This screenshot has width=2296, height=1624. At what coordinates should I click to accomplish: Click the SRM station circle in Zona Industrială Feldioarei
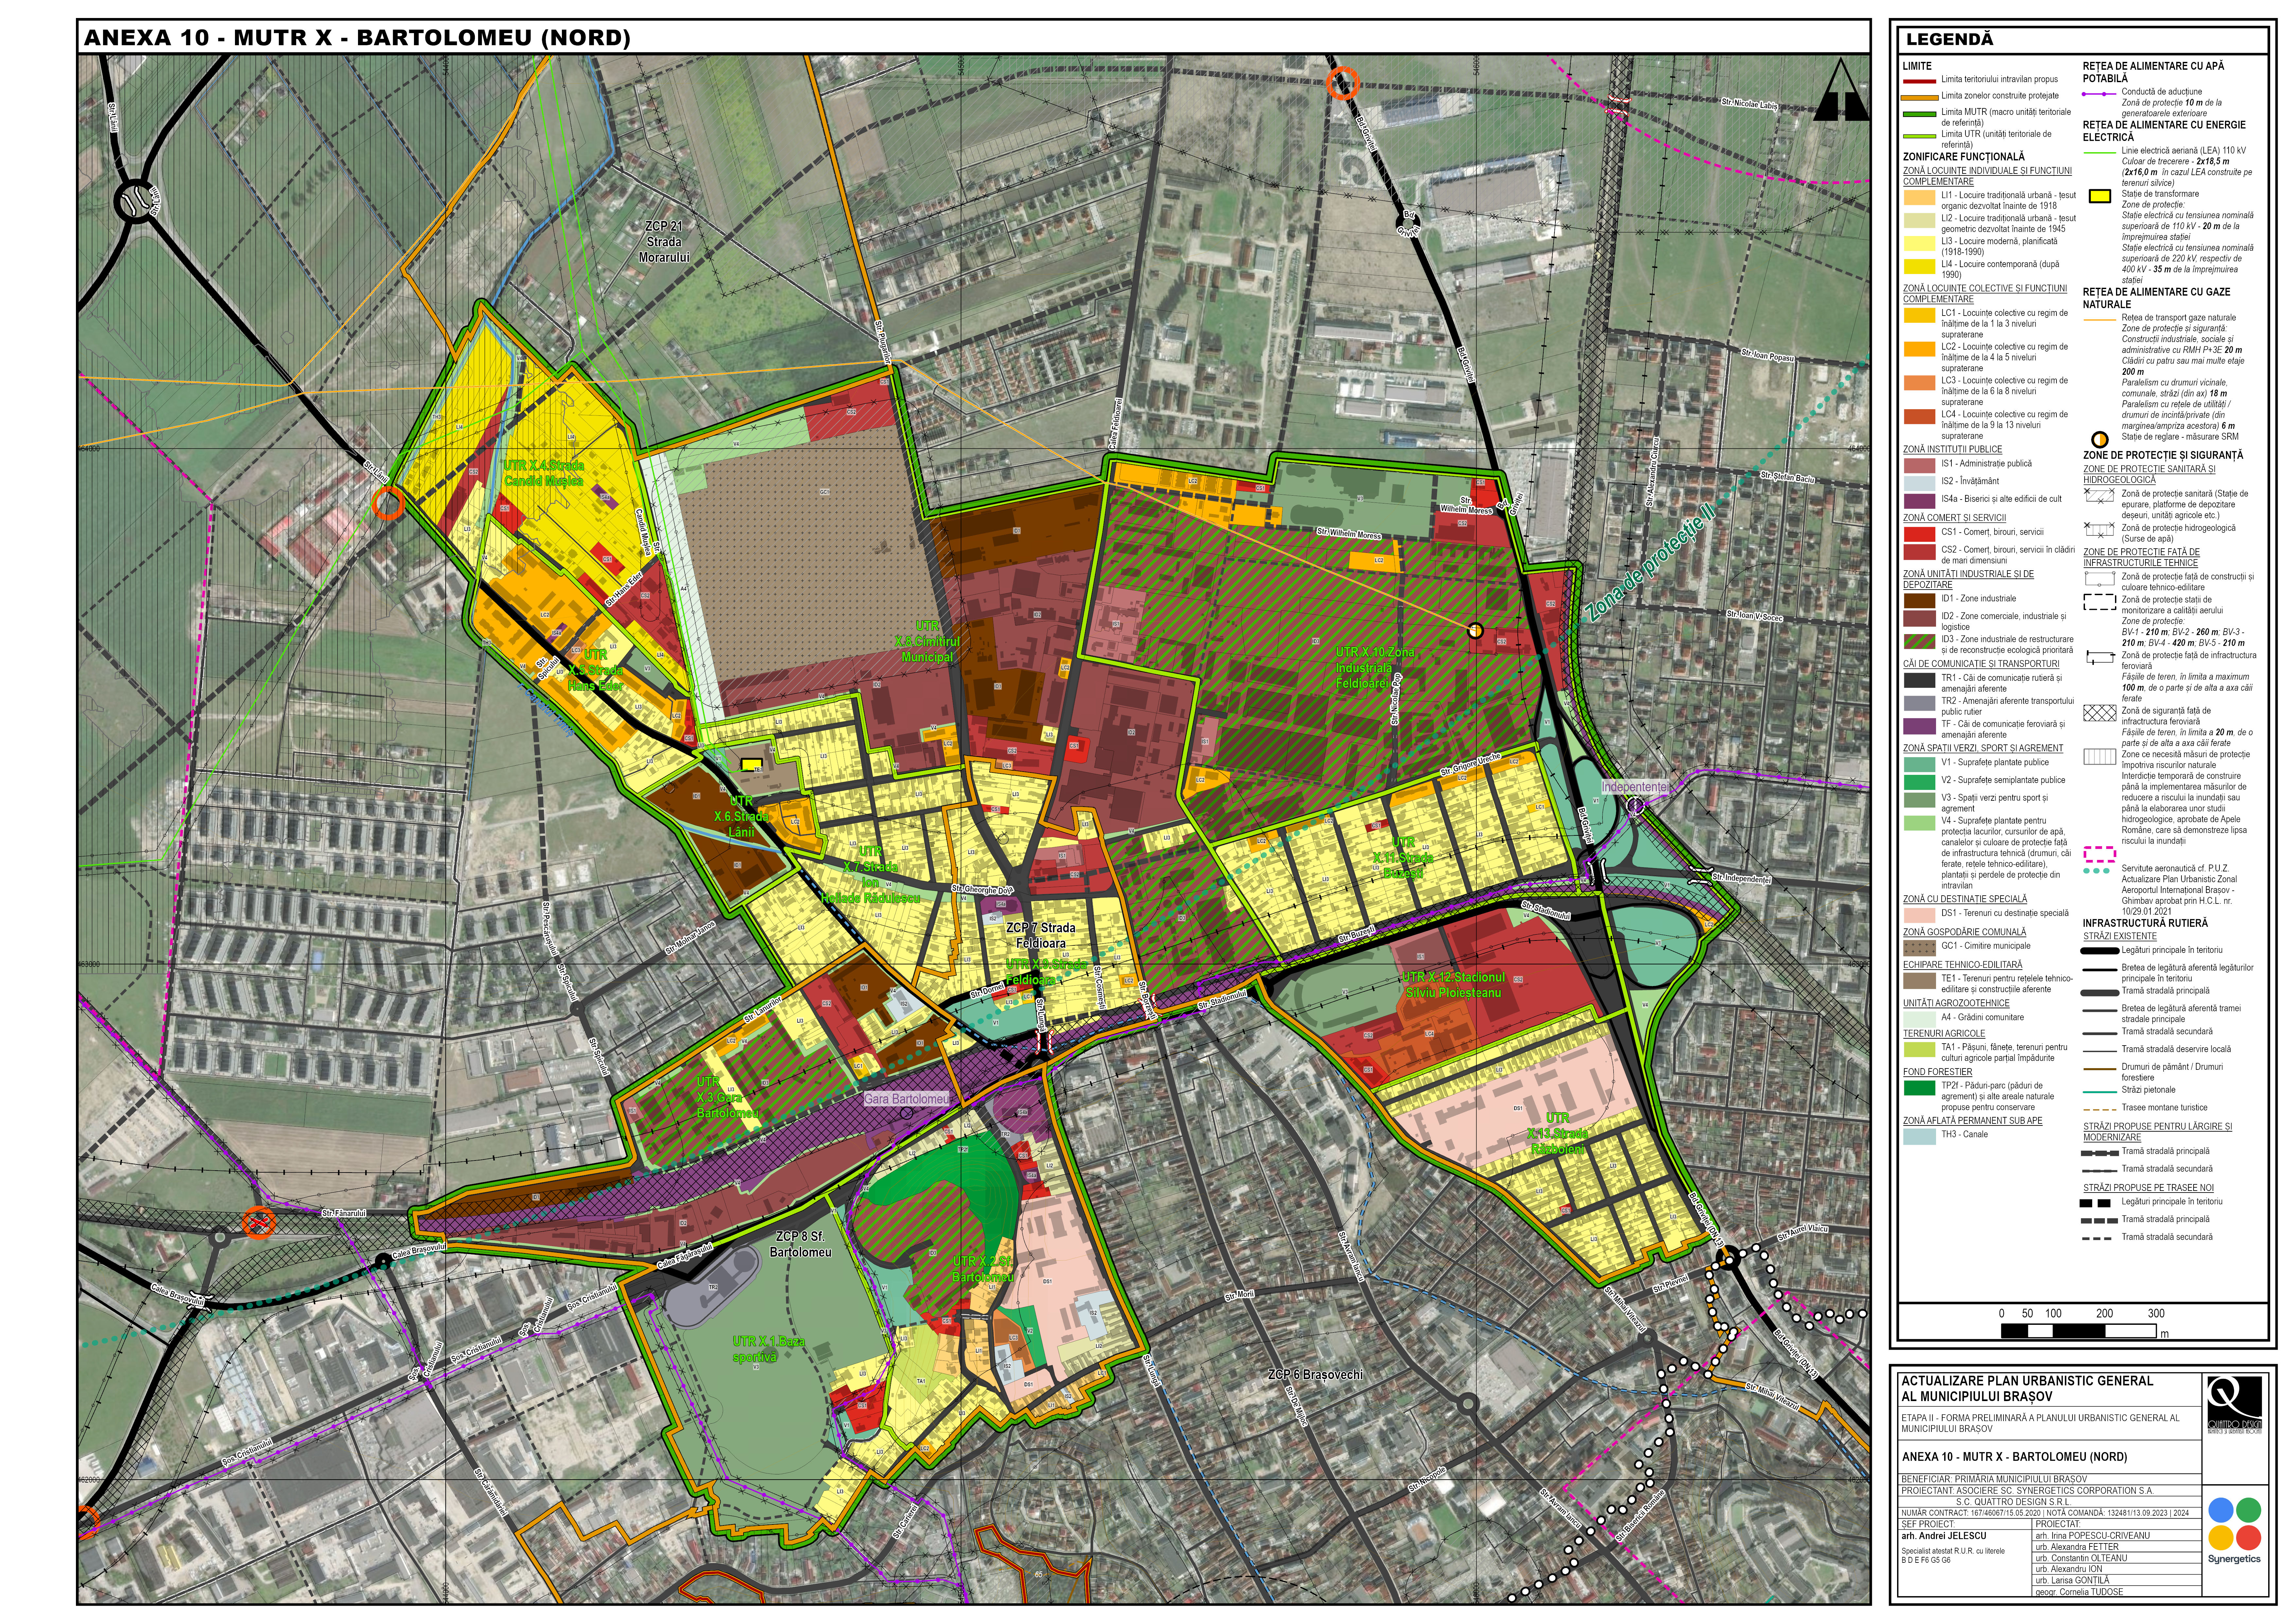point(1475,630)
